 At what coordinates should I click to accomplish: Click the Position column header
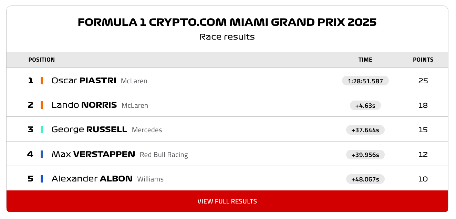click(x=42, y=60)
